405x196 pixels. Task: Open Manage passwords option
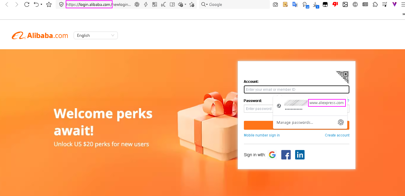(x=295, y=123)
